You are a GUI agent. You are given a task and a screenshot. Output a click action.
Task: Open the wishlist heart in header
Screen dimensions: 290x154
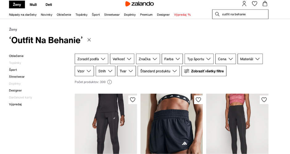[255, 4]
